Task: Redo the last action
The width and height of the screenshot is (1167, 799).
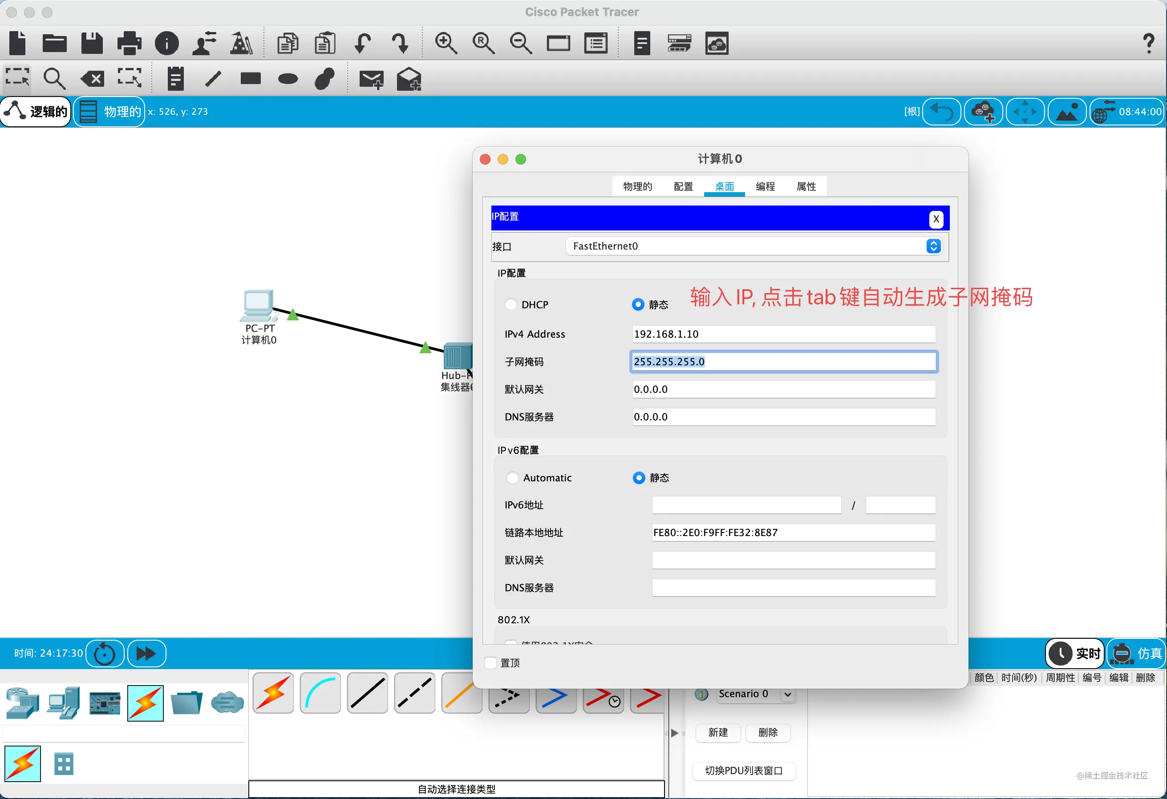Action: click(400, 43)
